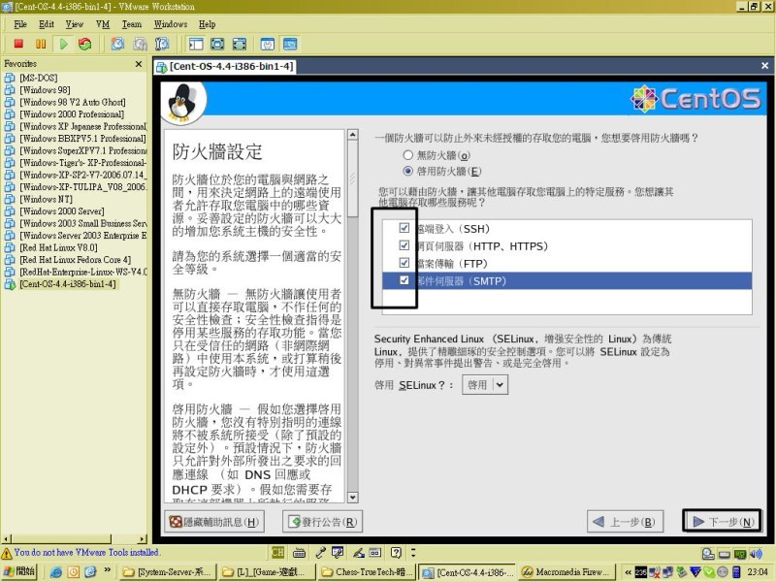
Task: Click the red Power Off toolbar icon
Action: (x=18, y=44)
